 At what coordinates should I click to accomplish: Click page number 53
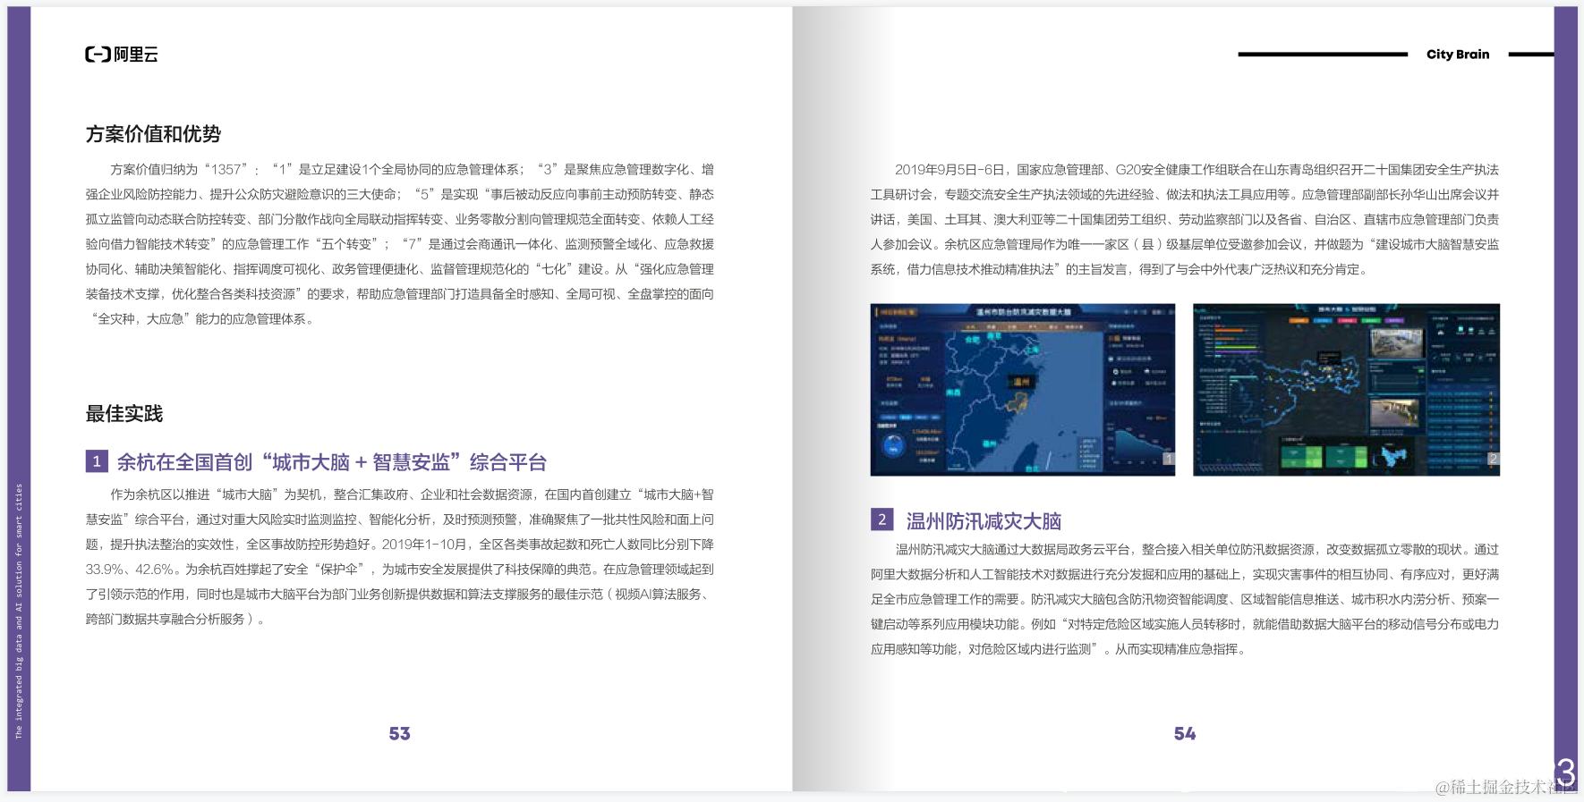click(x=399, y=734)
